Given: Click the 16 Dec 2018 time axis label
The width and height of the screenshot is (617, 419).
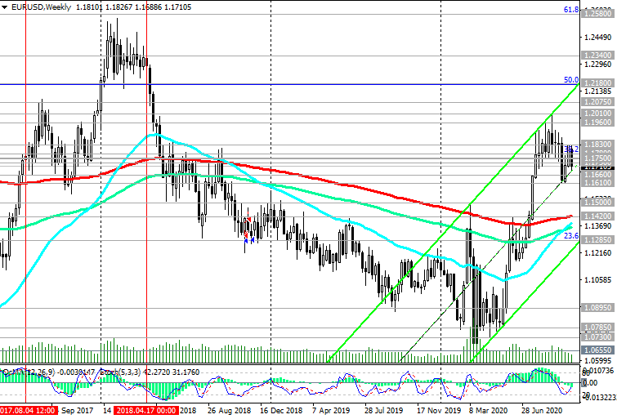Looking at the screenshot, I should click(x=281, y=410).
